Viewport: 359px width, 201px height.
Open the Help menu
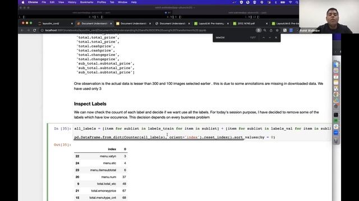134,2
